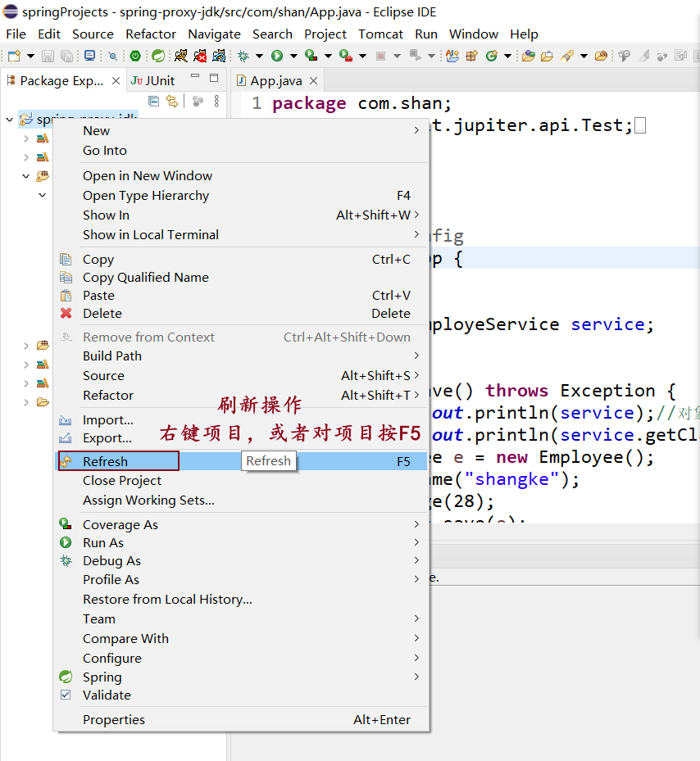This screenshot has height=761, width=700.
Task: Choose Go Into from the context menu
Action: pos(242,151)
